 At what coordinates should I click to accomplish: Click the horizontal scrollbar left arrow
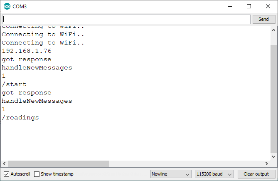(4, 164)
